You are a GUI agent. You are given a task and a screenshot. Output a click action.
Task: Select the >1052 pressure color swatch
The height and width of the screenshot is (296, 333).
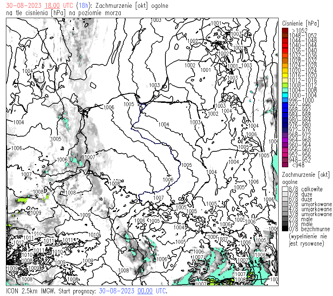pos(285,30)
